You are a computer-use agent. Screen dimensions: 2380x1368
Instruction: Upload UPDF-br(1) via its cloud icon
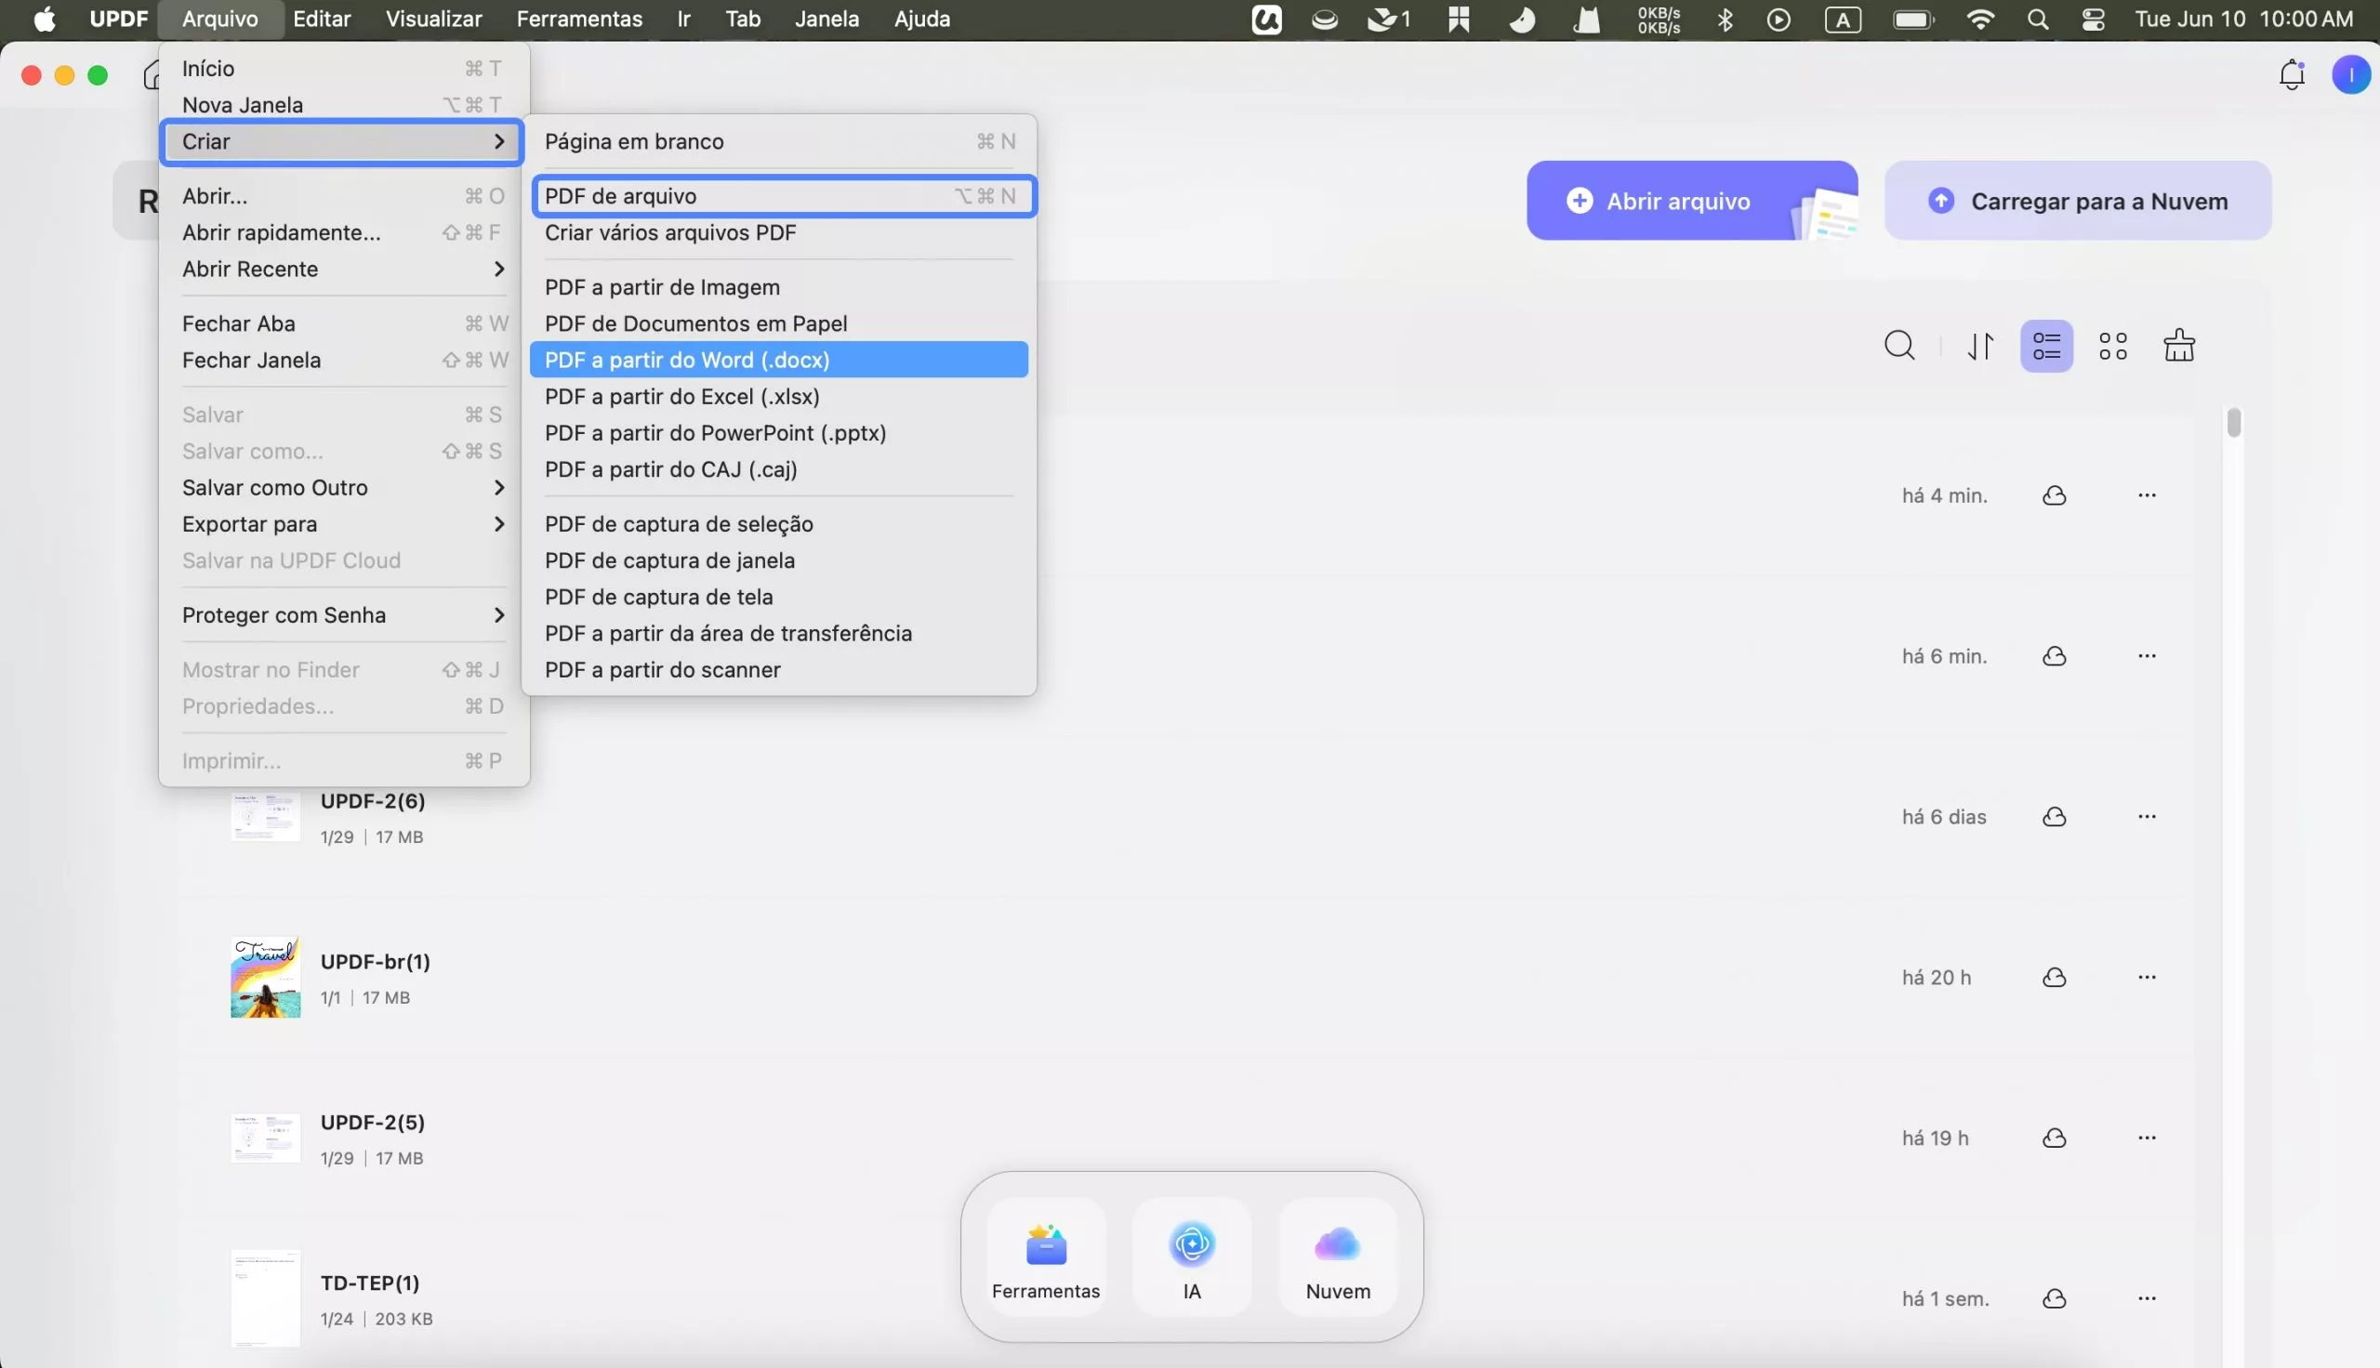click(2055, 977)
